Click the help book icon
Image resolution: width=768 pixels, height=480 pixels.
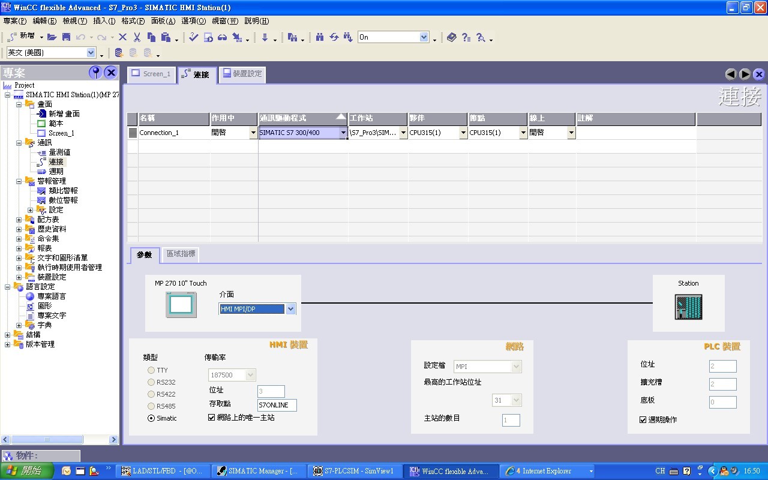452,37
